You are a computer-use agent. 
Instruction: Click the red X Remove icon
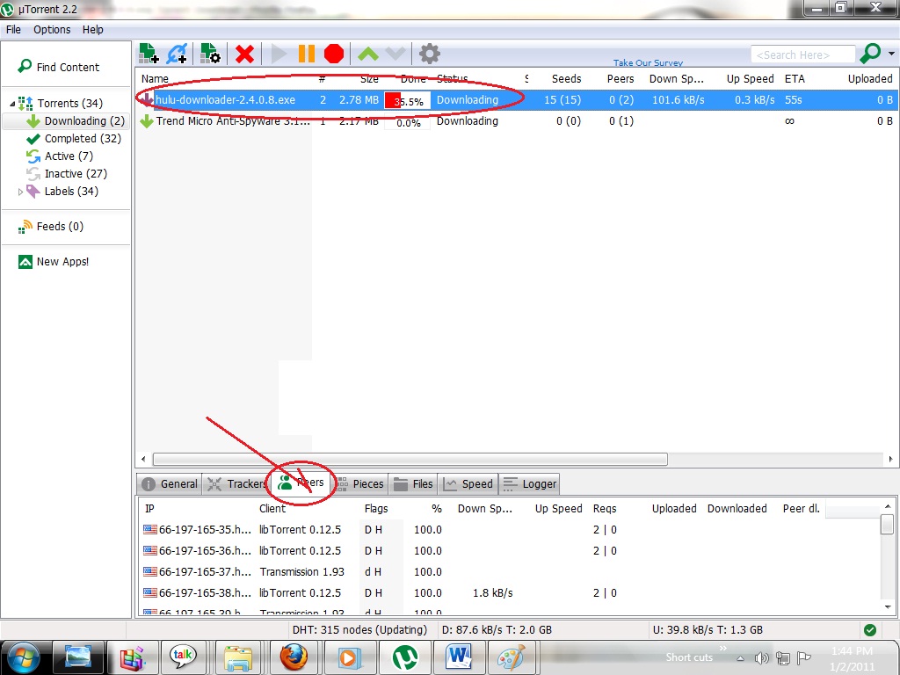[244, 54]
